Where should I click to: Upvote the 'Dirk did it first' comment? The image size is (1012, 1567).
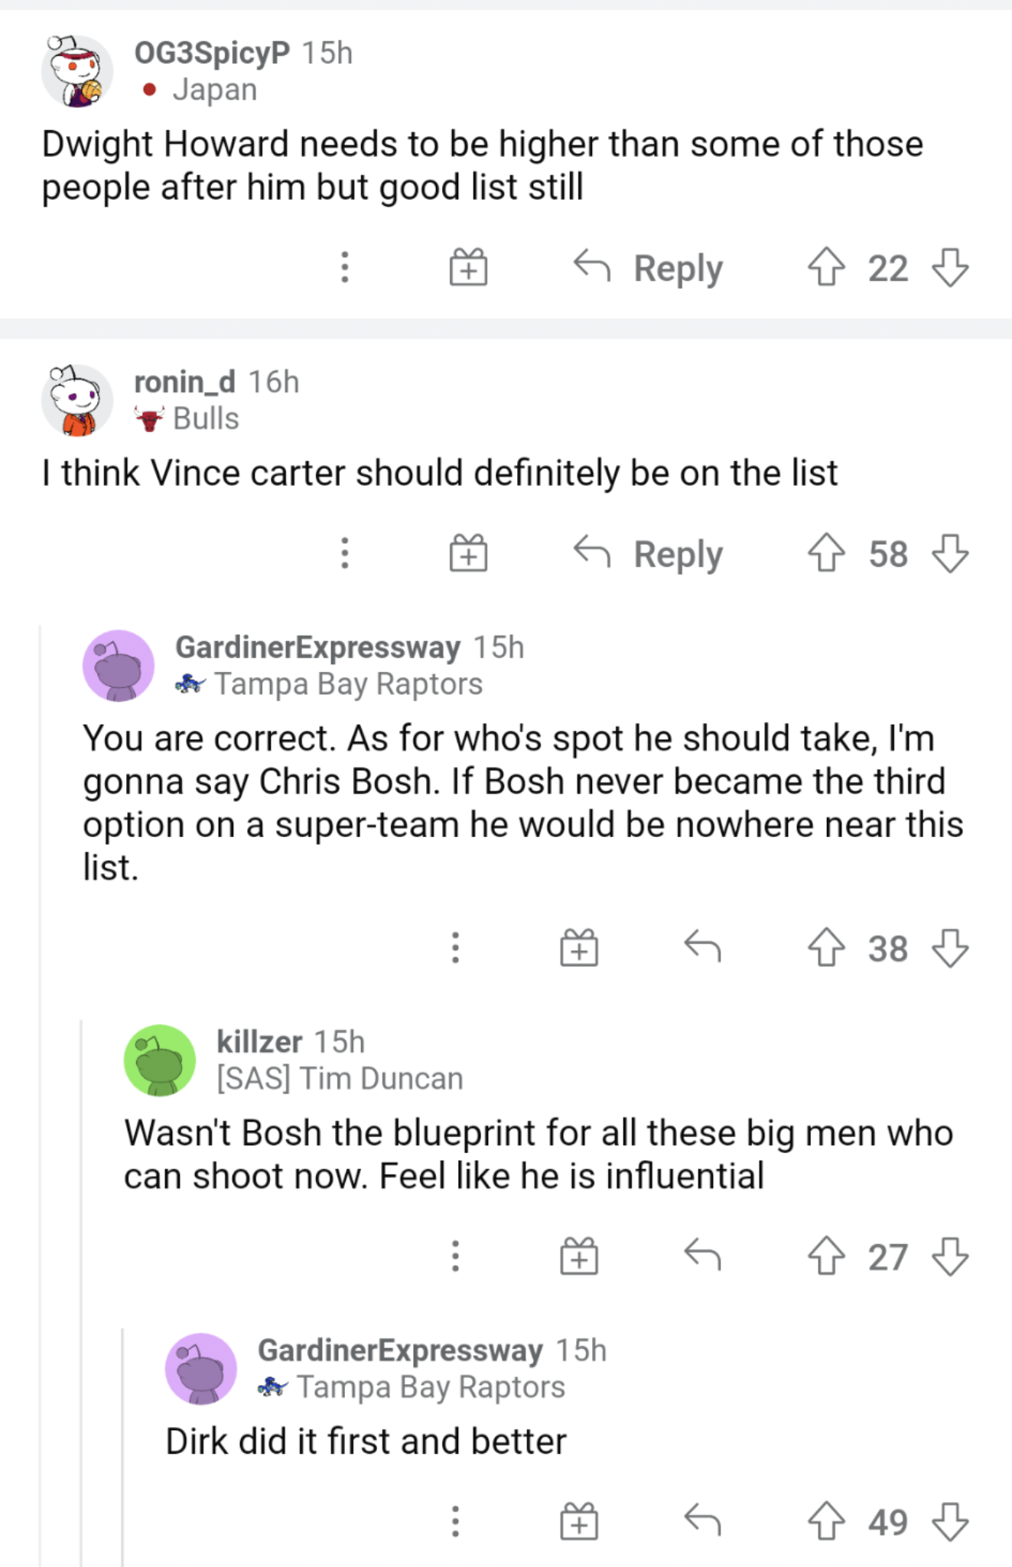point(826,1521)
